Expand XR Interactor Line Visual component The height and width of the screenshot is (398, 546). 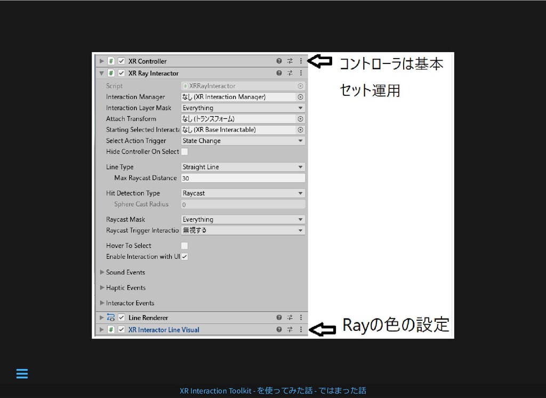(x=102, y=329)
